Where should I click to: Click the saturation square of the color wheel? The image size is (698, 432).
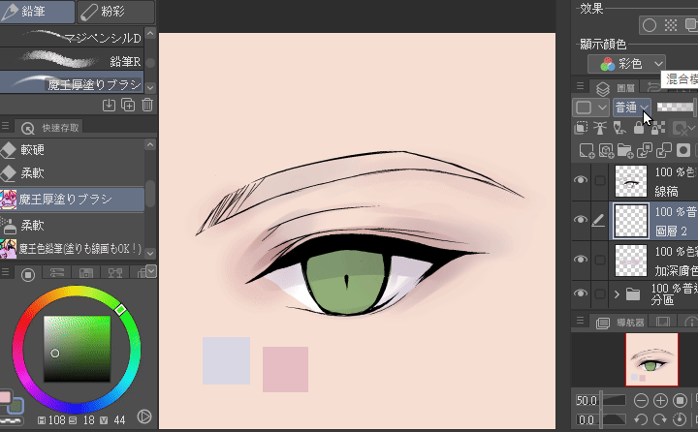77,349
